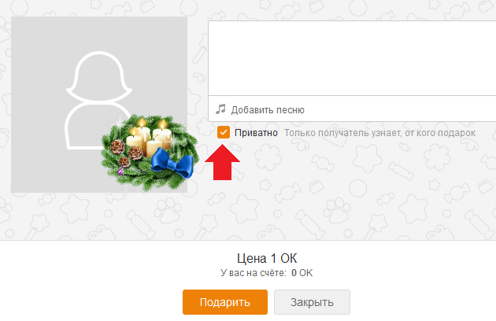Click the pine cones on the wreath
Image resolution: width=496 pixels, height=321 pixels.
(x=126, y=153)
